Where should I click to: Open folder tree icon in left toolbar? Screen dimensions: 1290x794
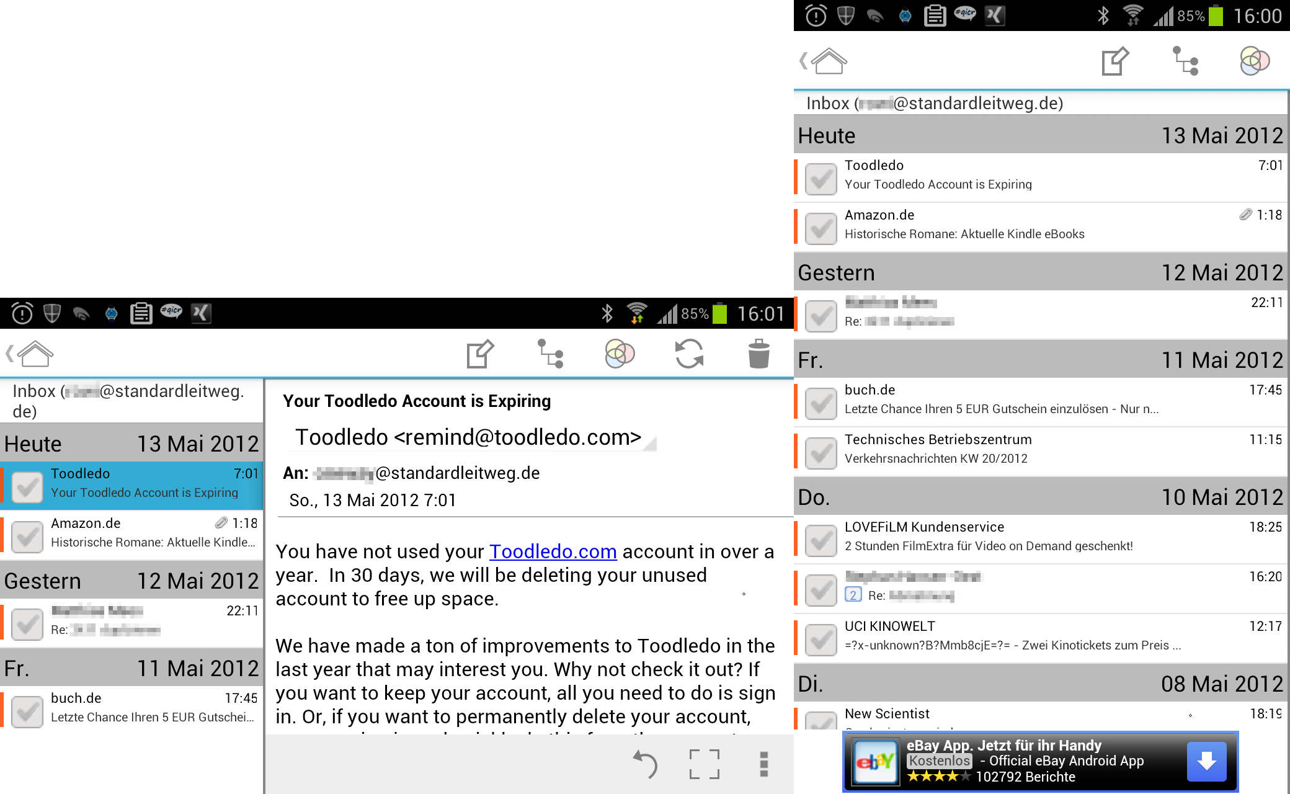click(x=550, y=354)
